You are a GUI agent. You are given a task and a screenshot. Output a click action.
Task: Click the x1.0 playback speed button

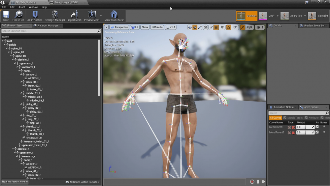click(x=171, y=27)
